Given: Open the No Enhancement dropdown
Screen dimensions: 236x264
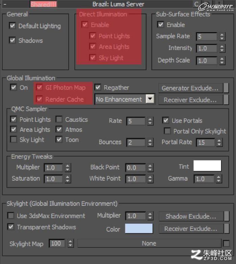Looking at the screenshot, I should coord(125,99).
